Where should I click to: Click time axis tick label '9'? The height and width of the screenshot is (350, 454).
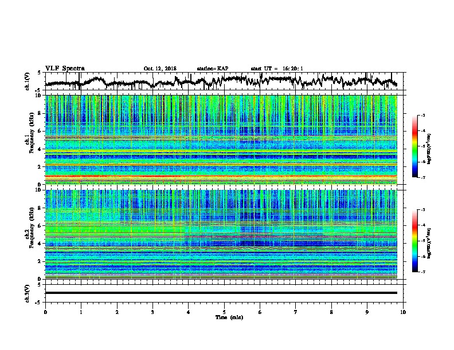(367, 312)
